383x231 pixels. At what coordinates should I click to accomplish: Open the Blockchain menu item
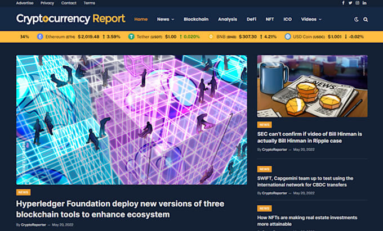[x=196, y=19]
